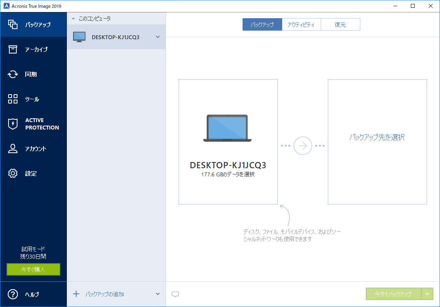Select the Active Protection shield icon

[13, 124]
